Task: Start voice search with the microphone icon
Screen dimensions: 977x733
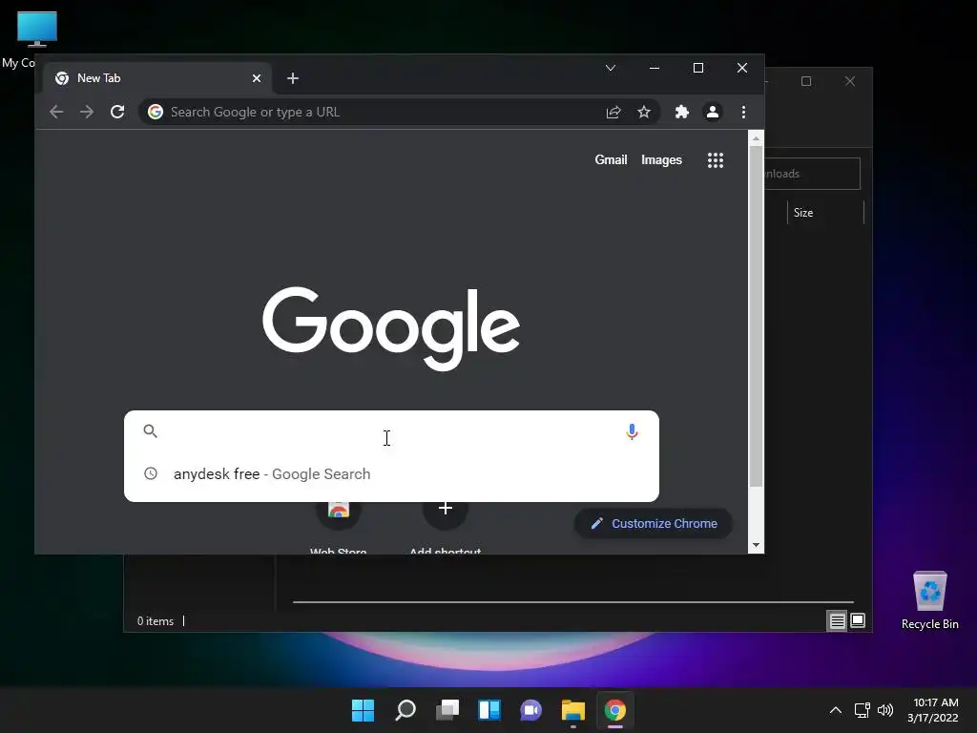Action: click(632, 431)
